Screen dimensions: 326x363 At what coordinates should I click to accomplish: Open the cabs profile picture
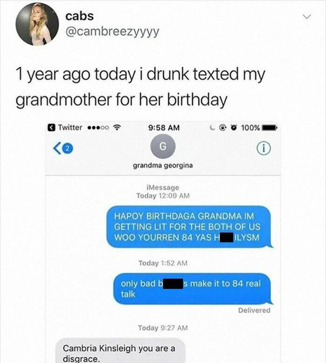[x=37, y=24]
